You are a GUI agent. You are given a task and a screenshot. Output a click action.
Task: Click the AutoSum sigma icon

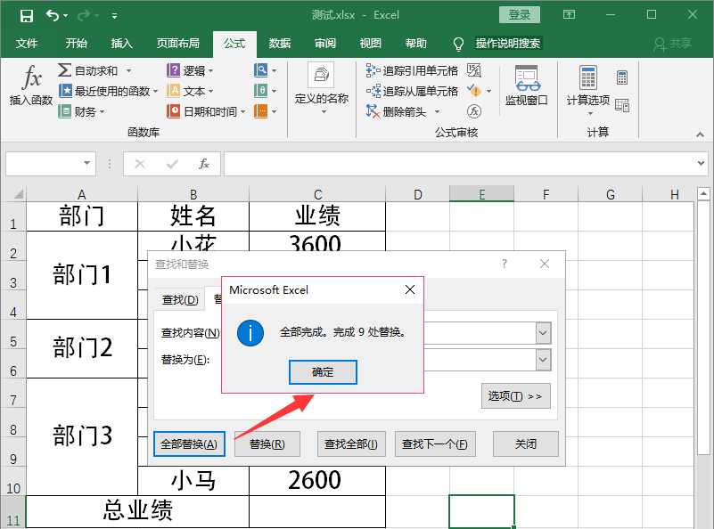(65, 70)
